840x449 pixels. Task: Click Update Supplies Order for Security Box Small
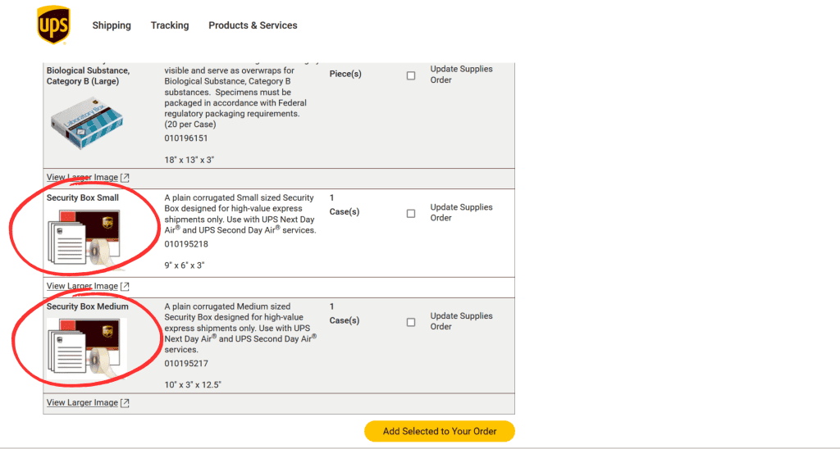coord(461,212)
